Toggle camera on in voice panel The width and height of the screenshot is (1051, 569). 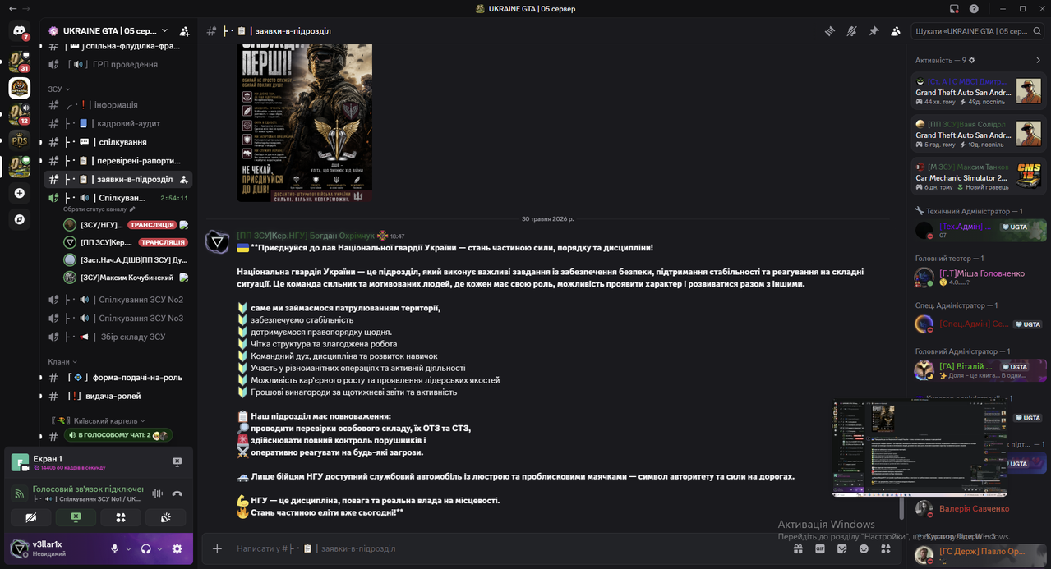[31, 517]
